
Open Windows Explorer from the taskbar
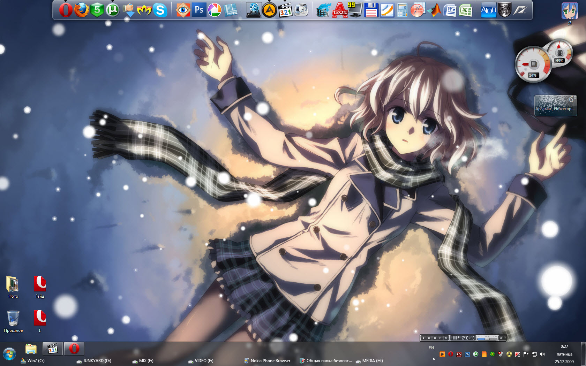[31, 349]
